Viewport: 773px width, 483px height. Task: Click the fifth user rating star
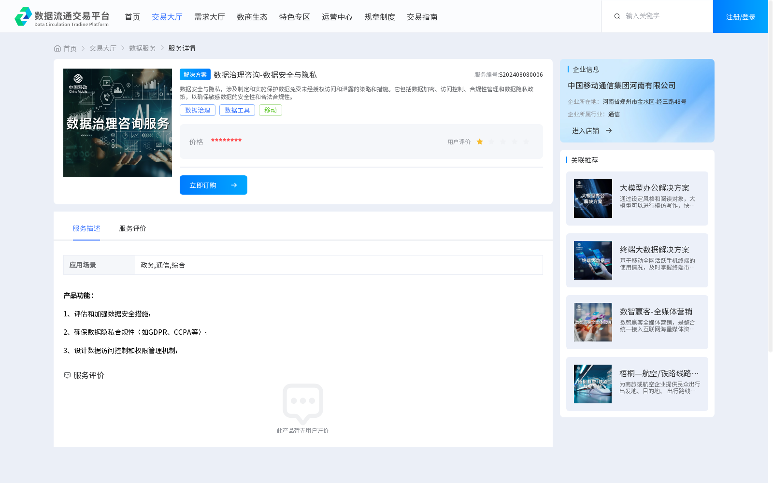[x=526, y=142]
